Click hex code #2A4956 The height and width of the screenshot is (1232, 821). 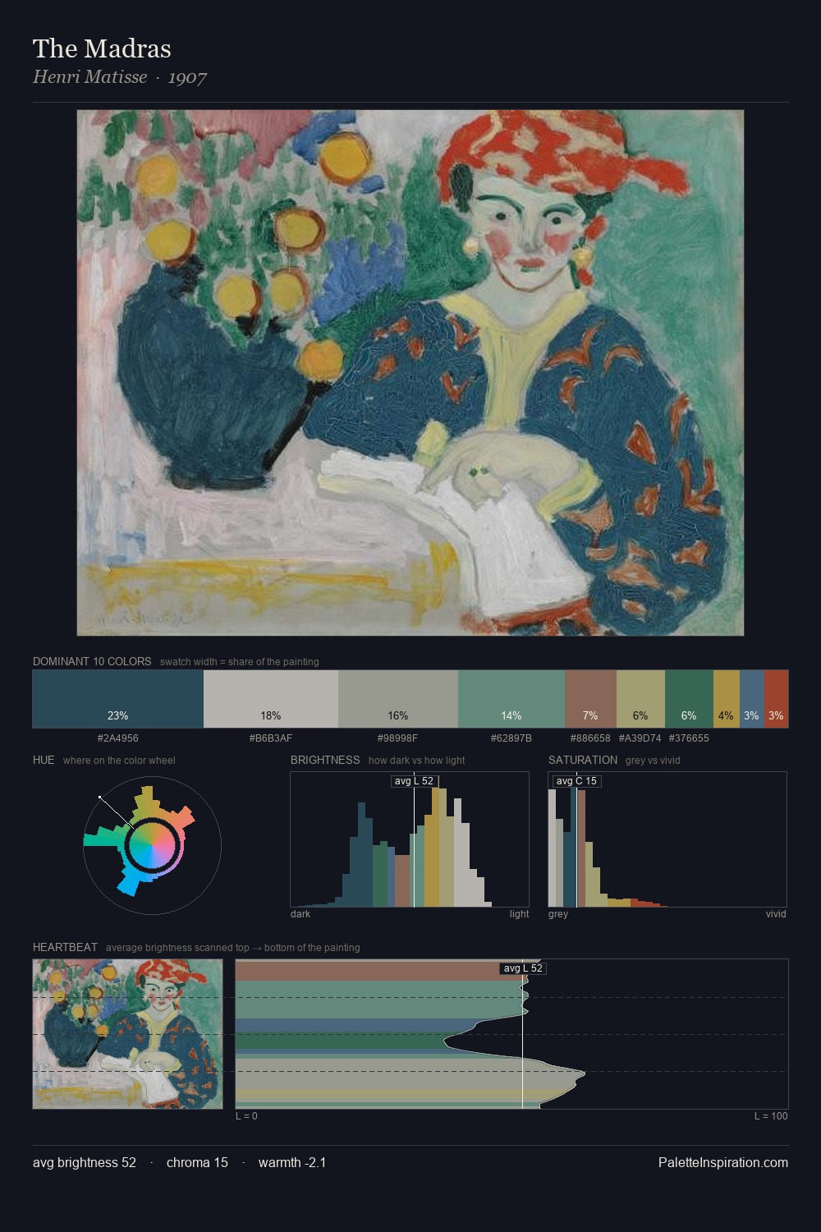[x=118, y=738]
